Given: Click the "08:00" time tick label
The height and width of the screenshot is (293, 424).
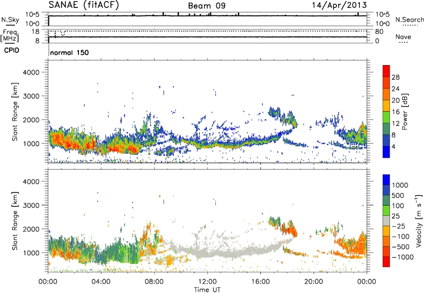Looking at the screenshot, I should click(x=154, y=282).
